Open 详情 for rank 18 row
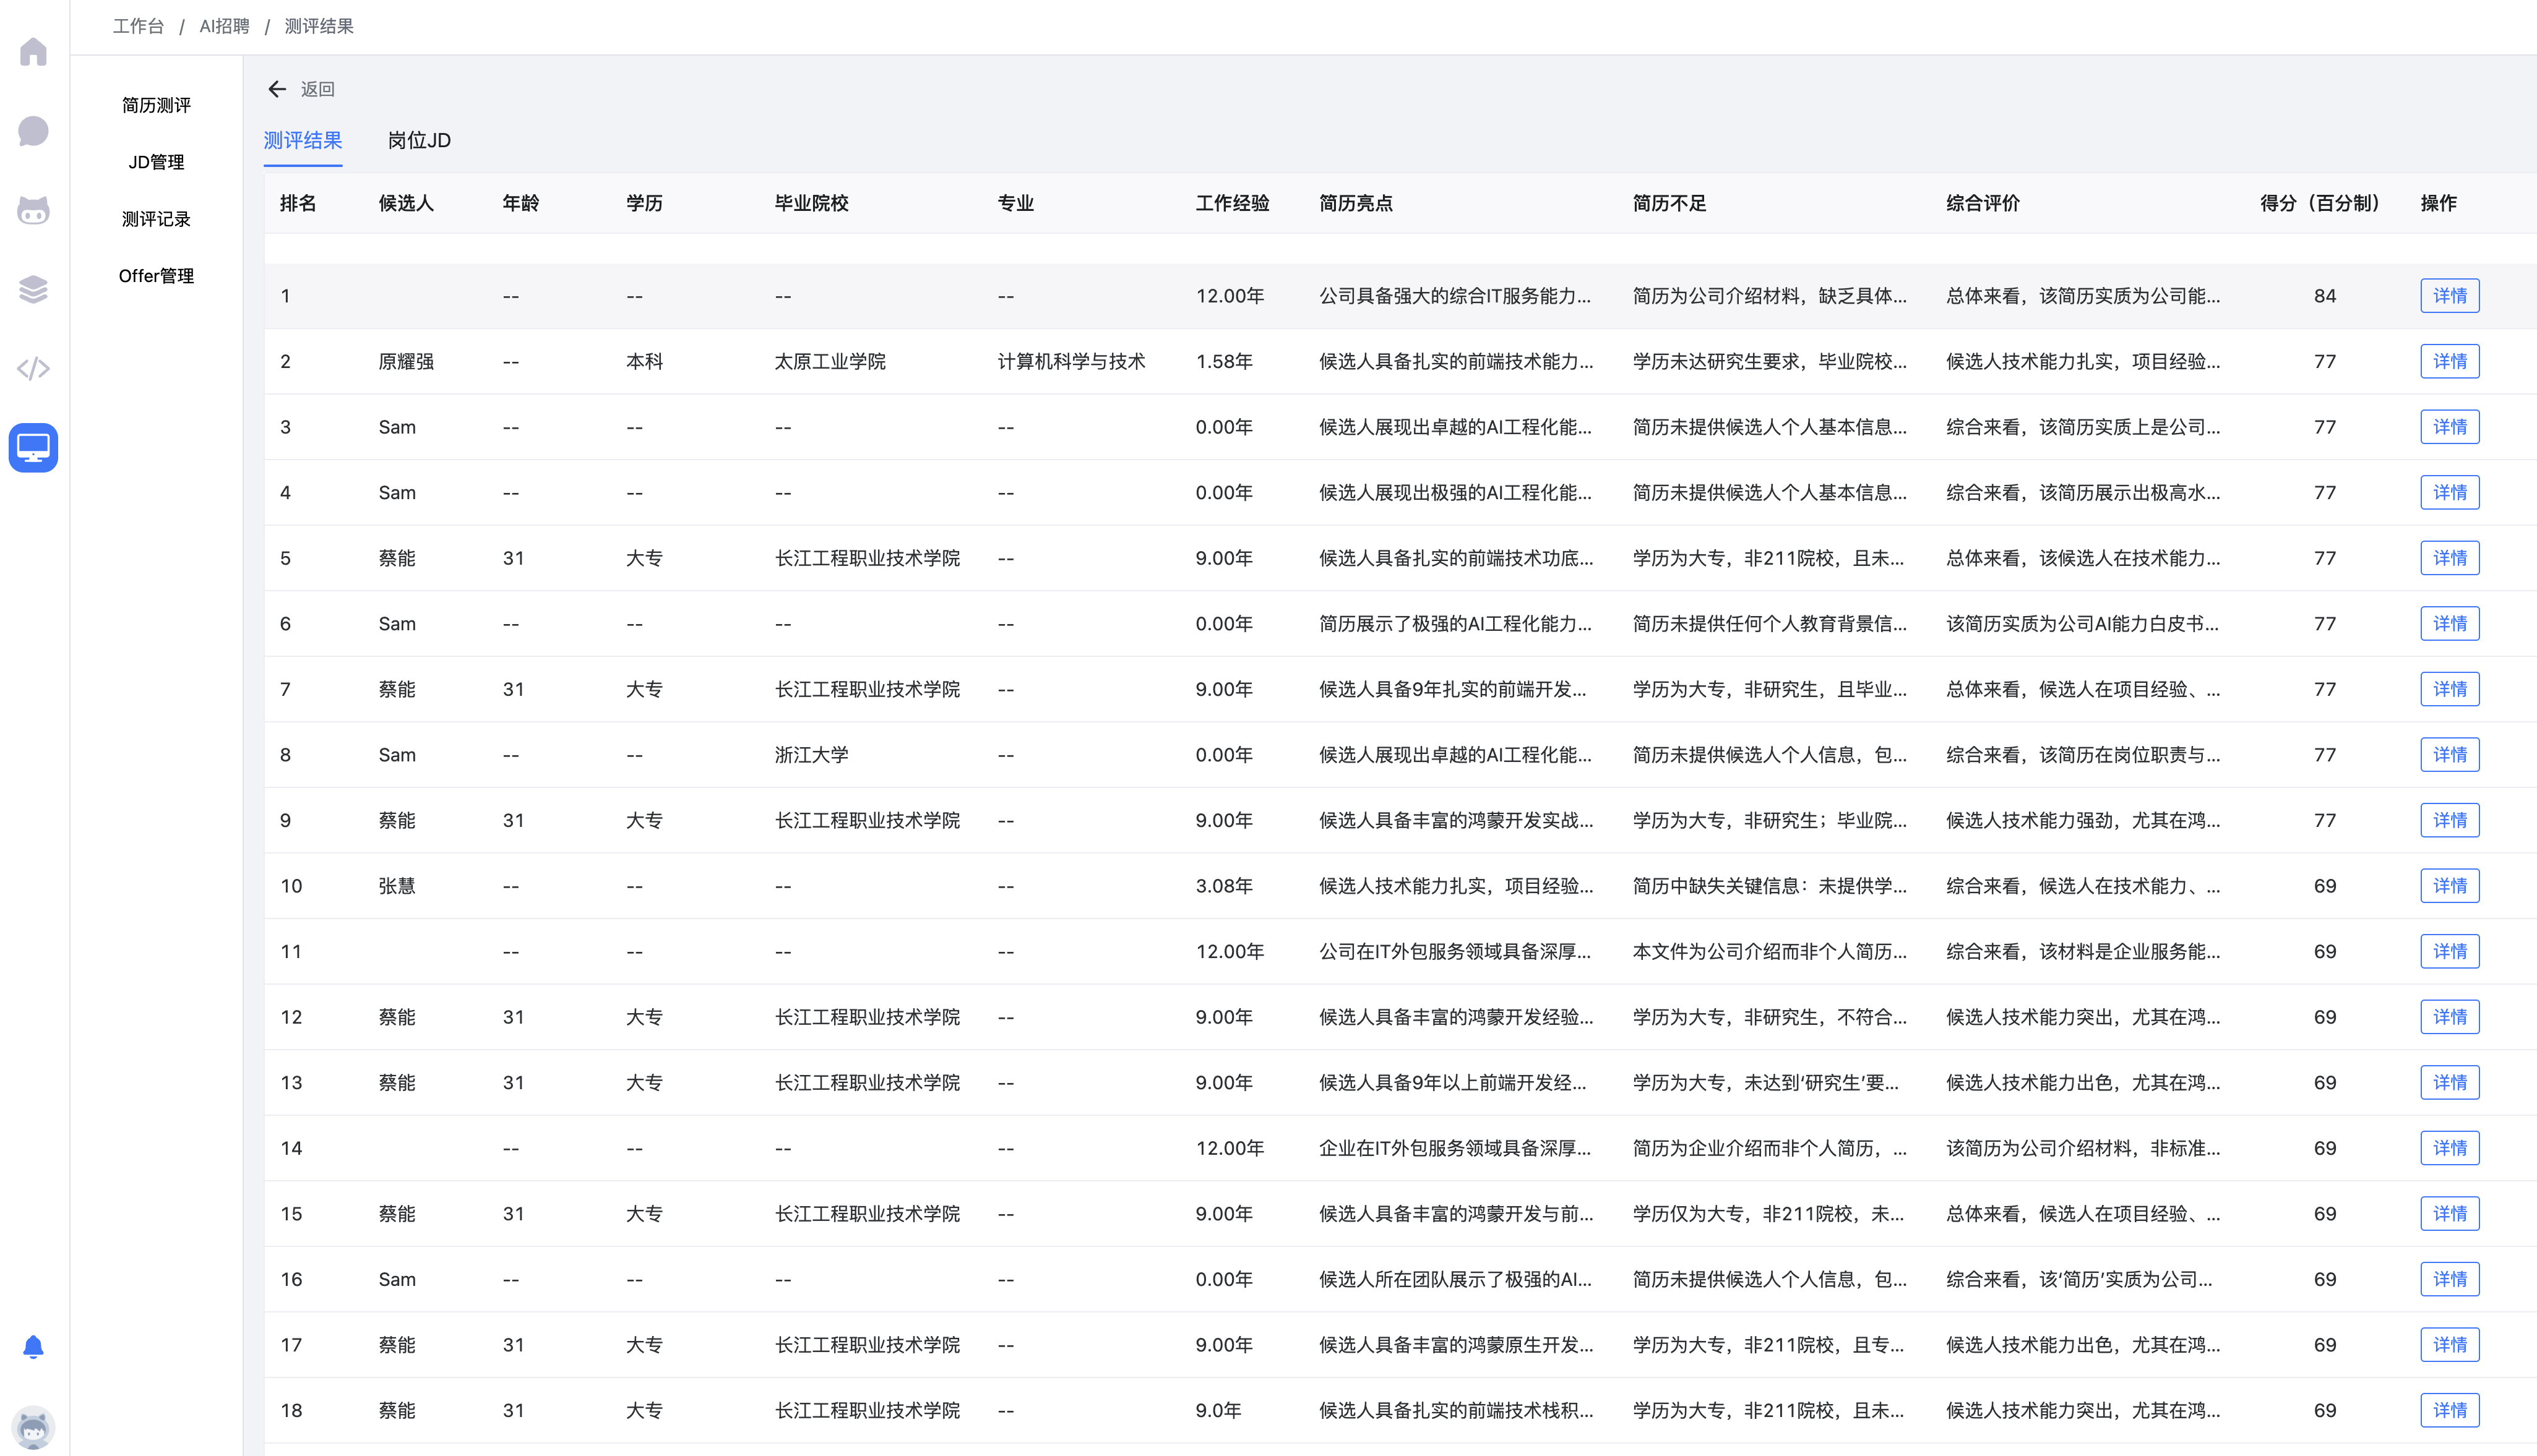 click(x=2450, y=1410)
